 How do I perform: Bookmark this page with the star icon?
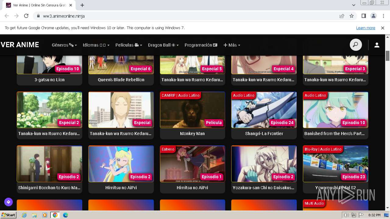(x=352, y=16)
